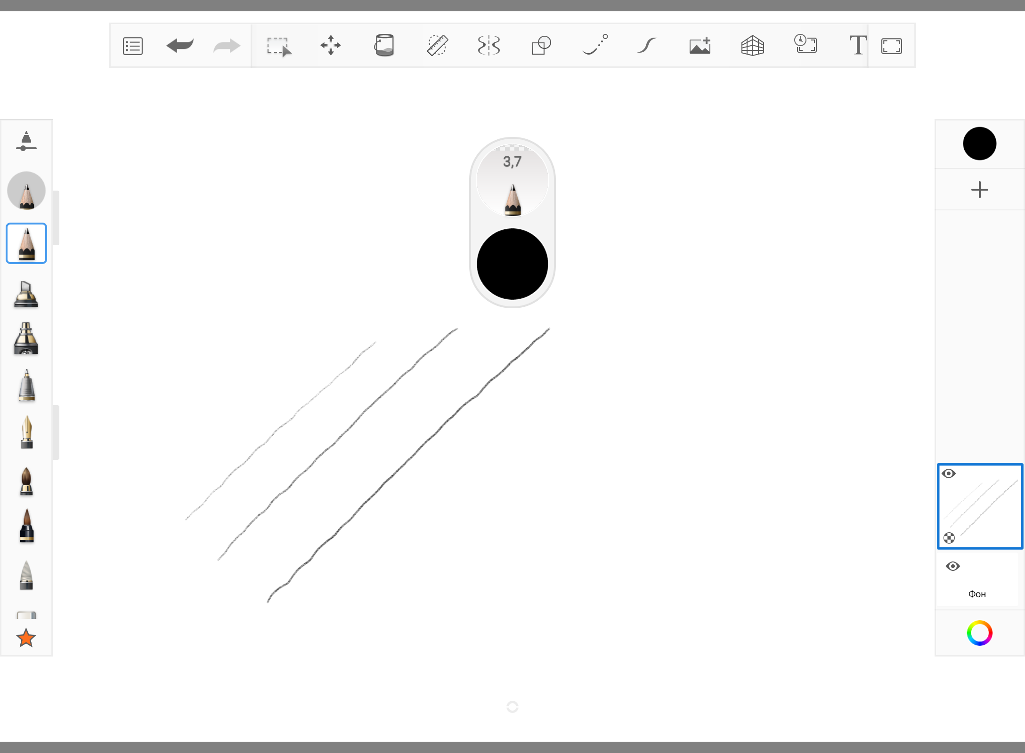Click the large black color puck
Screen dimensions: 1025x753
coord(512,264)
